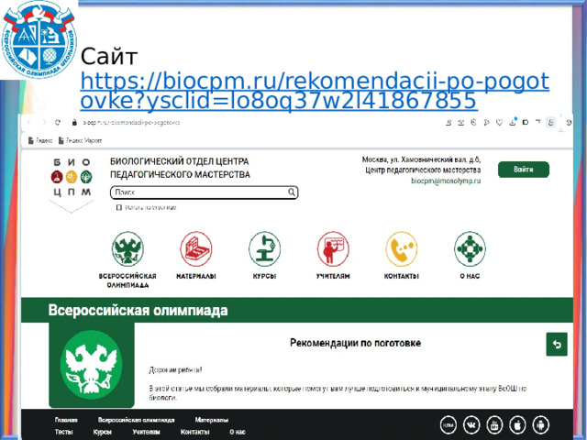Click the highlighted browser profile icon
Image resolution: width=587 pixels, height=440 pixels.
[550, 122]
